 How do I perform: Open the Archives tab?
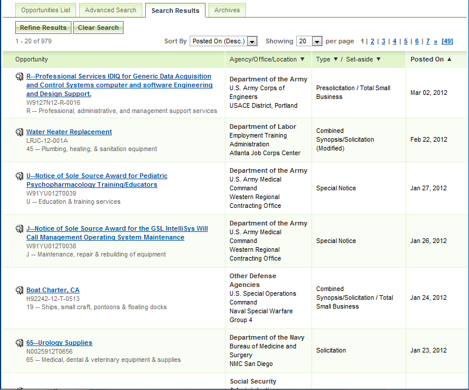[x=227, y=10]
